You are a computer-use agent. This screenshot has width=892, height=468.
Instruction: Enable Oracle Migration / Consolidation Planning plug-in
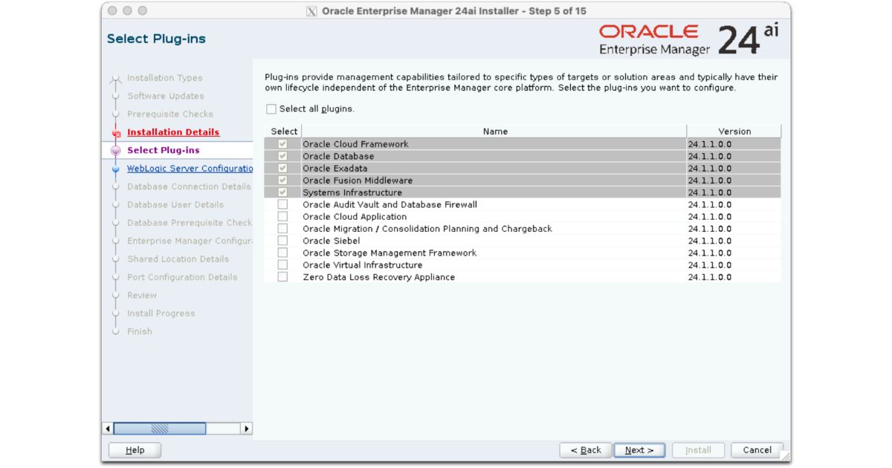click(282, 229)
